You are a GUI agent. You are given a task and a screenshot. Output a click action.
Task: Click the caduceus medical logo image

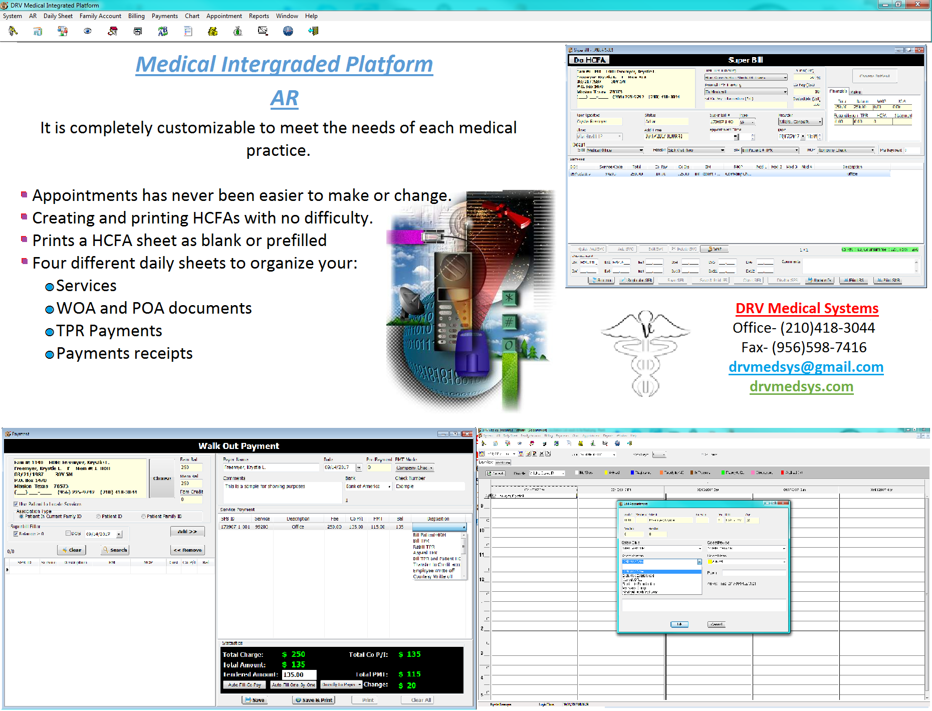click(645, 354)
